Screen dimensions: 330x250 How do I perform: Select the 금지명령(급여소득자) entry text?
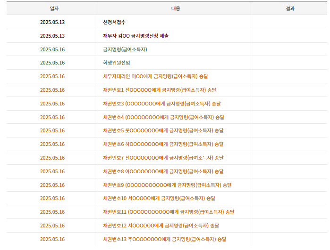pos(125,49)
